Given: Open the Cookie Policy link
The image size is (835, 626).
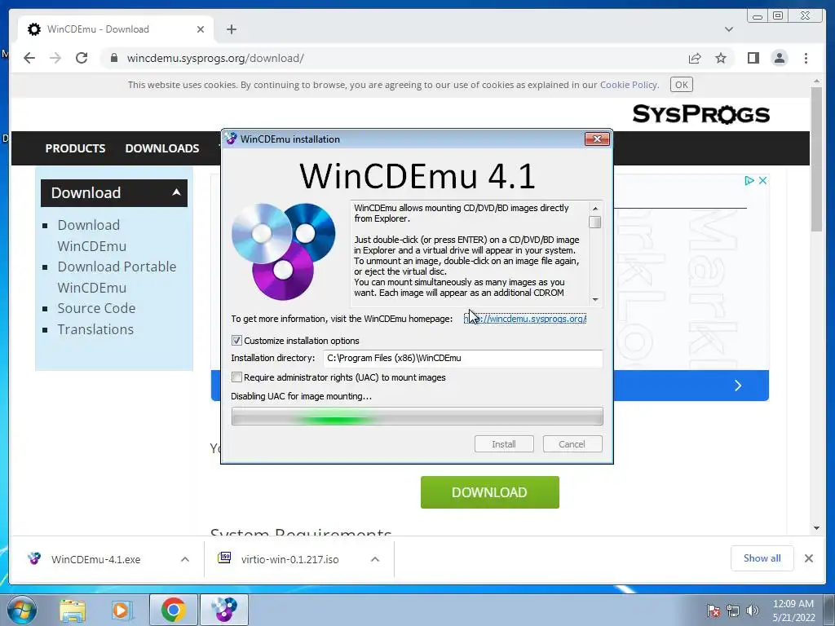Looking at the screenshot, I should tap(629, 85).
